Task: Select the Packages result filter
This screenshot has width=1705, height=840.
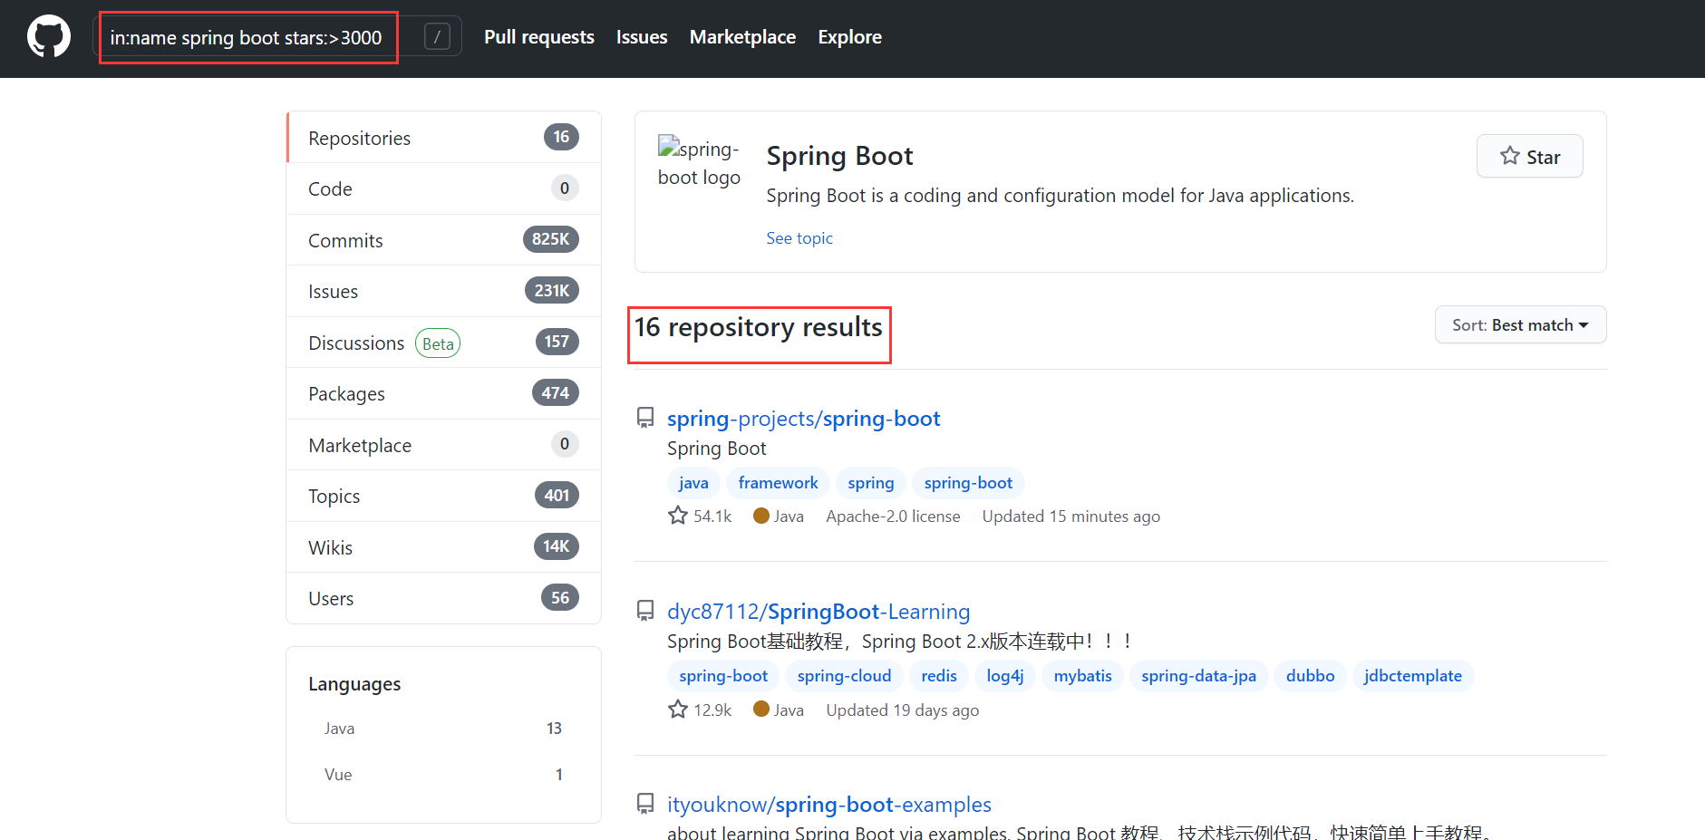Action: [444, 393]
